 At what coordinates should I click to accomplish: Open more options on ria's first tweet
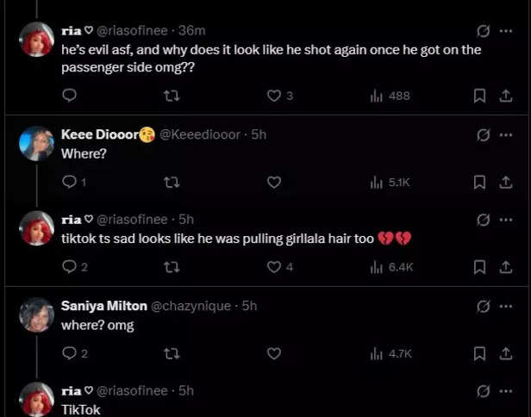(x=506, y=30)
